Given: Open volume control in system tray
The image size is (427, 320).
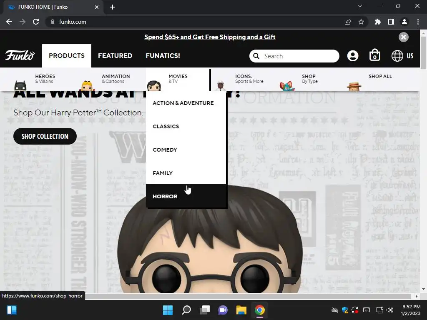Looking at the screenshot, I should click(390, 310).
